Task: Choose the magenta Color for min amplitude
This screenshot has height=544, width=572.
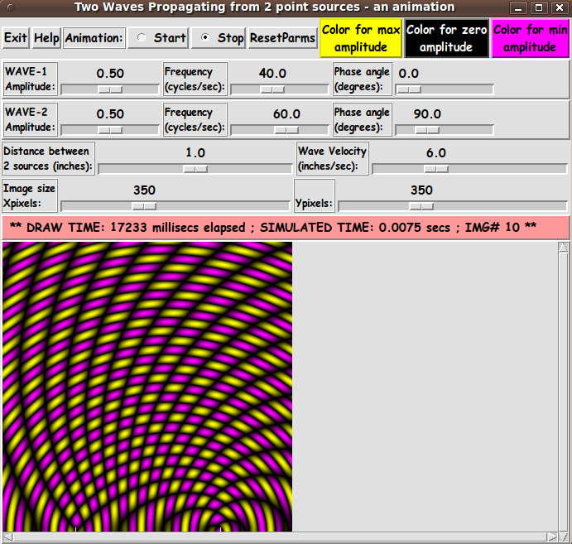Action: tap(530, 38)
